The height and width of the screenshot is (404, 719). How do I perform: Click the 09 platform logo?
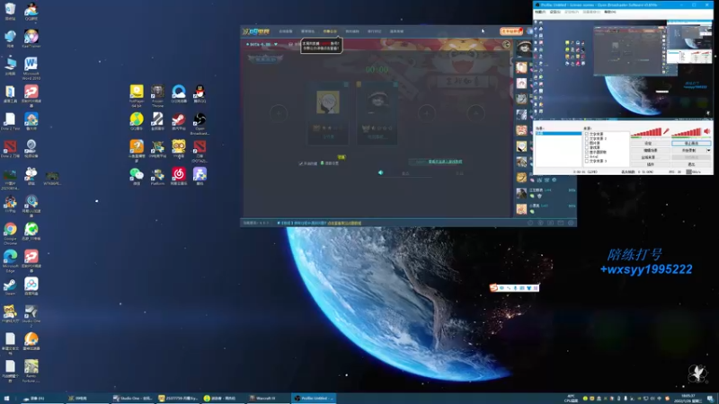(x=256, y=31)
